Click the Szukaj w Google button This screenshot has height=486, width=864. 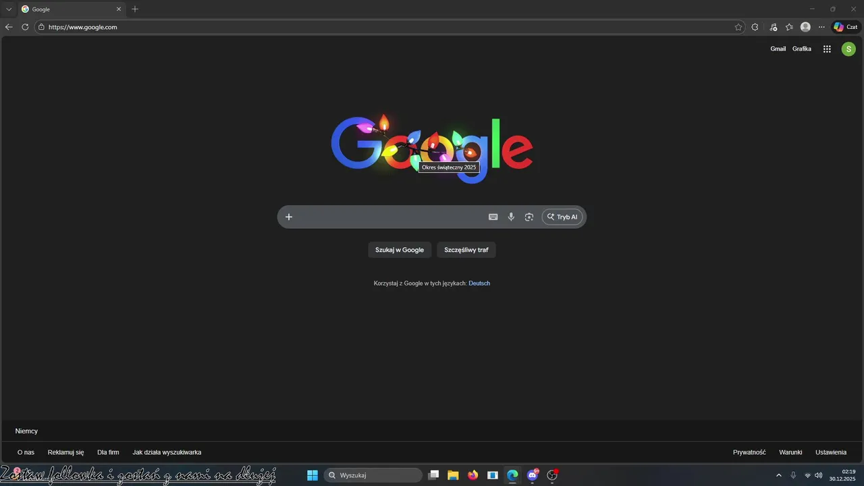tap(400, 250)
